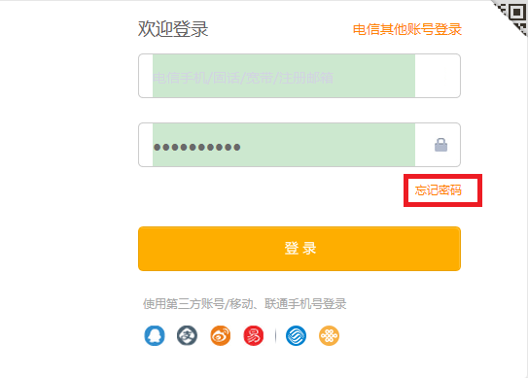Click the 使用第三方账号 登录 hint text

tap(244, 303)
